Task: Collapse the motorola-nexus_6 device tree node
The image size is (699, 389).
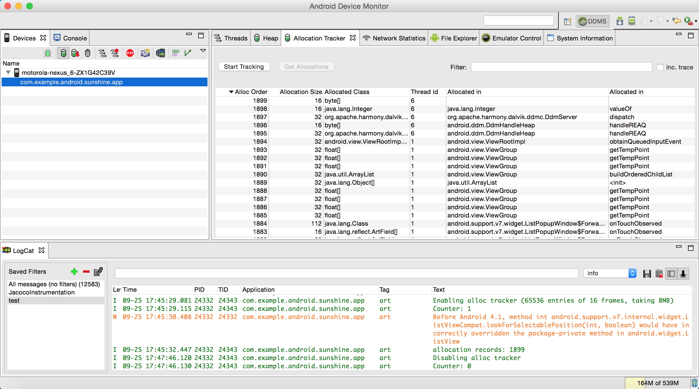Action: tap(8, 73)
